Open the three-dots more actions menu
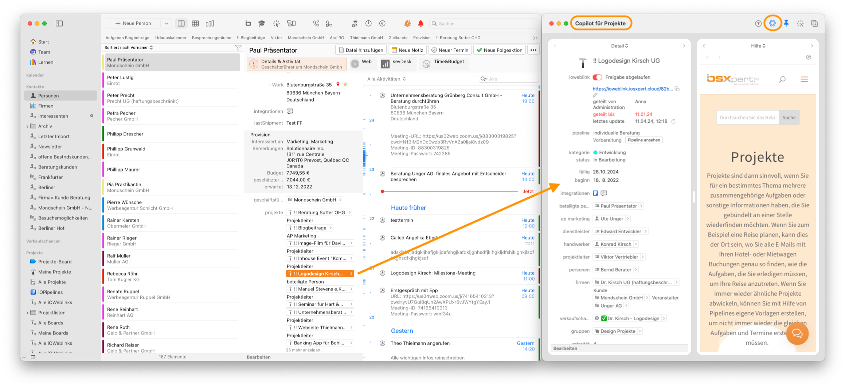845x384 pixels. point(533,50)
